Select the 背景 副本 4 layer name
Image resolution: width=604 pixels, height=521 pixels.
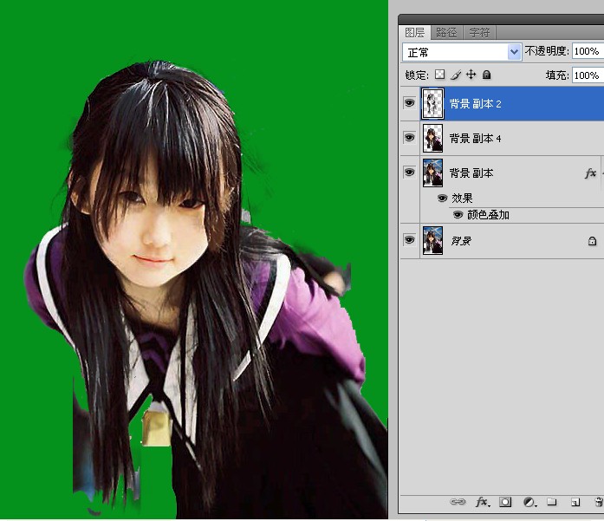pos(476,139)
